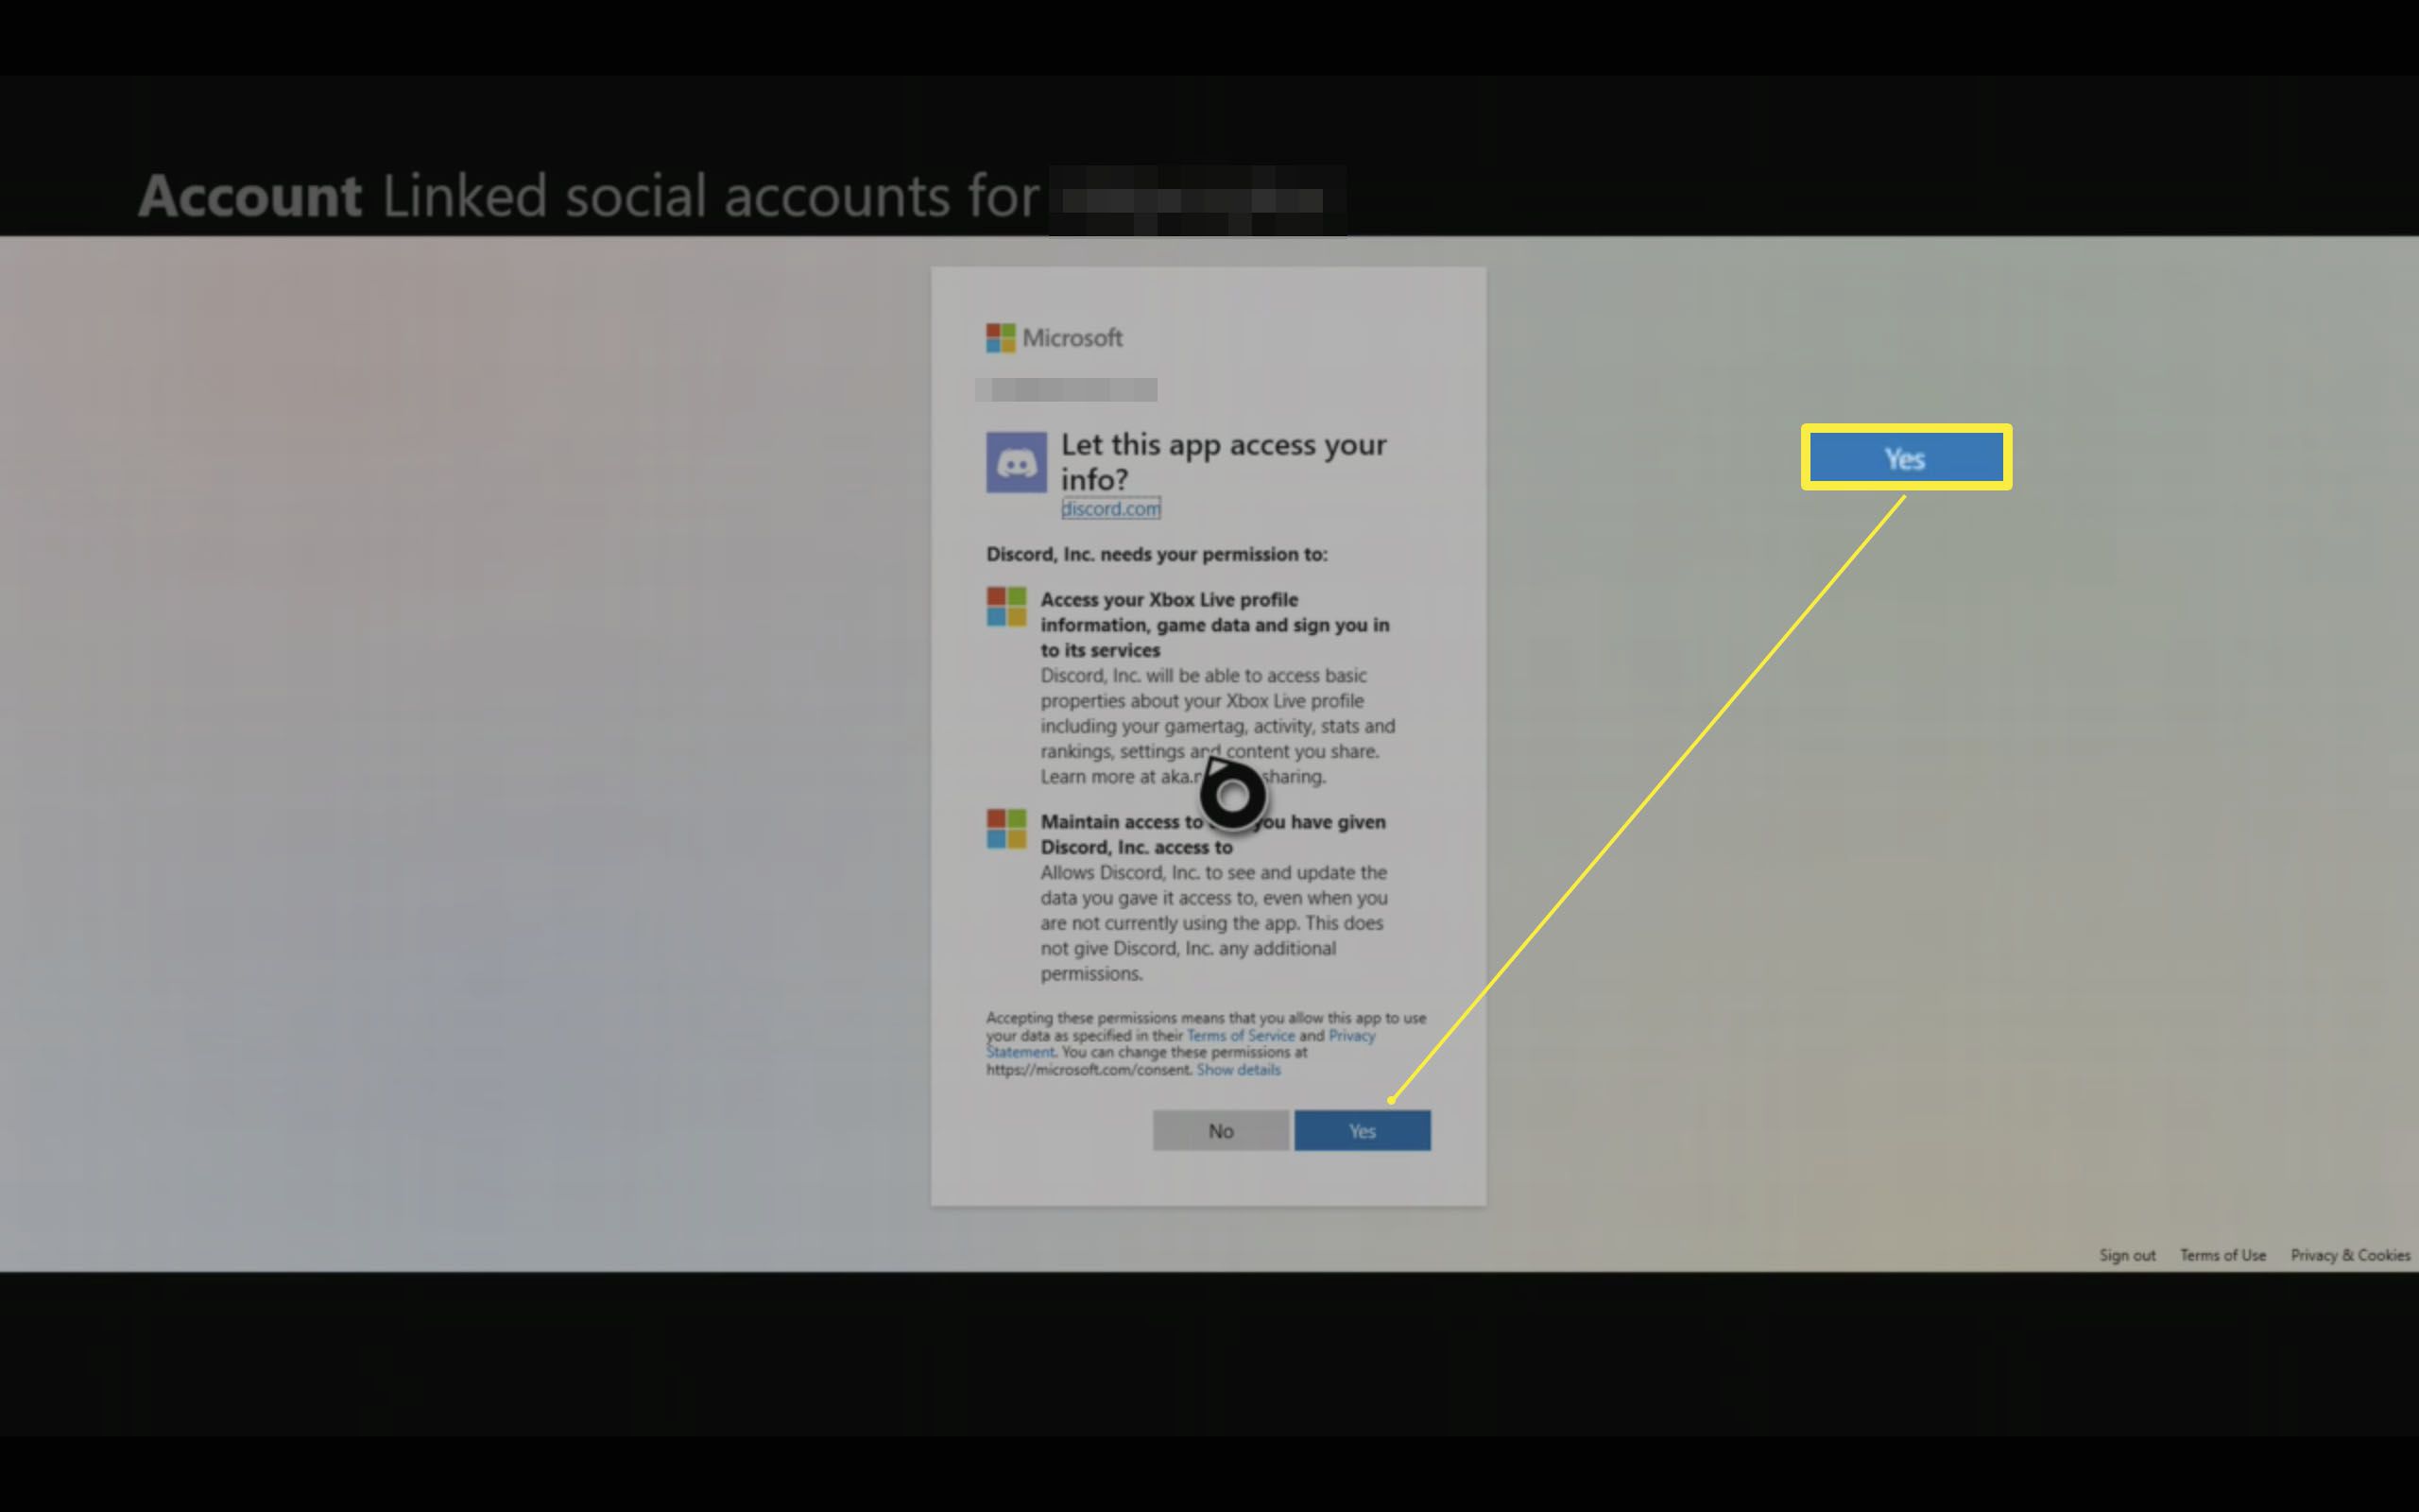Click the Yes button in the dialog

pos(1362,1130)
